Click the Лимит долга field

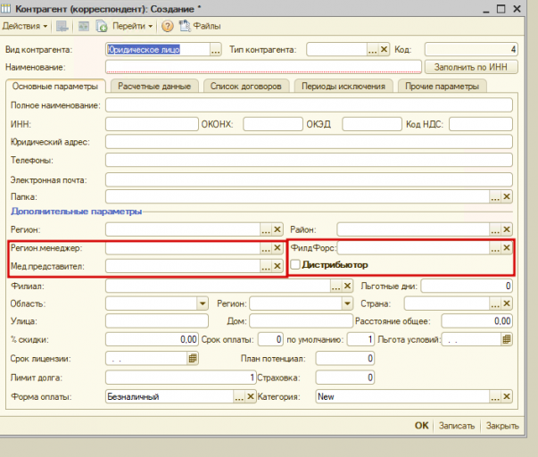point(181,378)
